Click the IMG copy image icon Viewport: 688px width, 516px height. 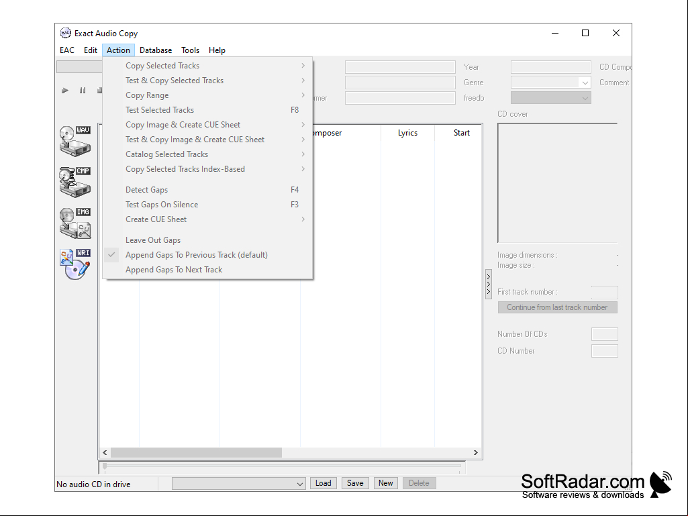pos(75,223)
